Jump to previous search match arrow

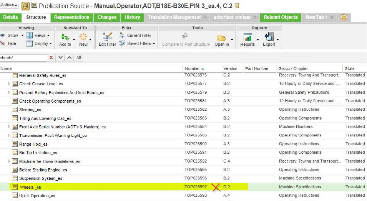[x=69, y=58]
